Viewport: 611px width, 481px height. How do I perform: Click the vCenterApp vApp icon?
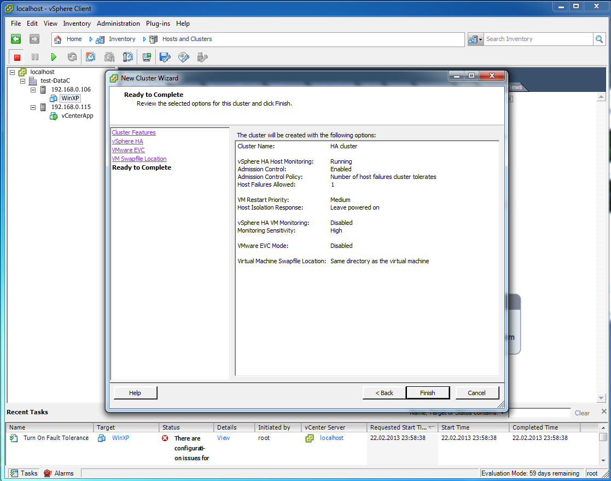coord(54,116)
